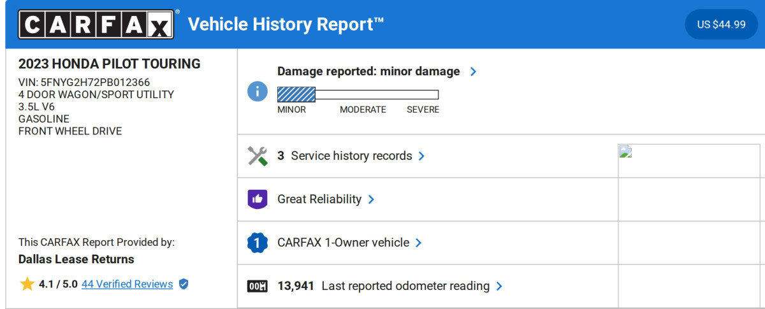The height and width of the screenshot is (309, 765).
Task: Expand the Service history records chevron
Action: (x=421, y=156)
